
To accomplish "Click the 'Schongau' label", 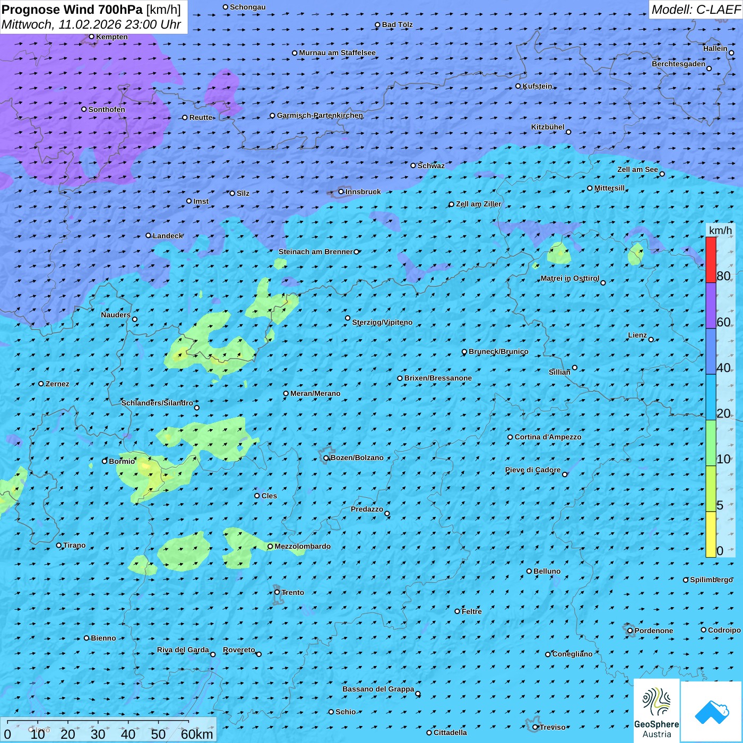I will pos(248,7).
